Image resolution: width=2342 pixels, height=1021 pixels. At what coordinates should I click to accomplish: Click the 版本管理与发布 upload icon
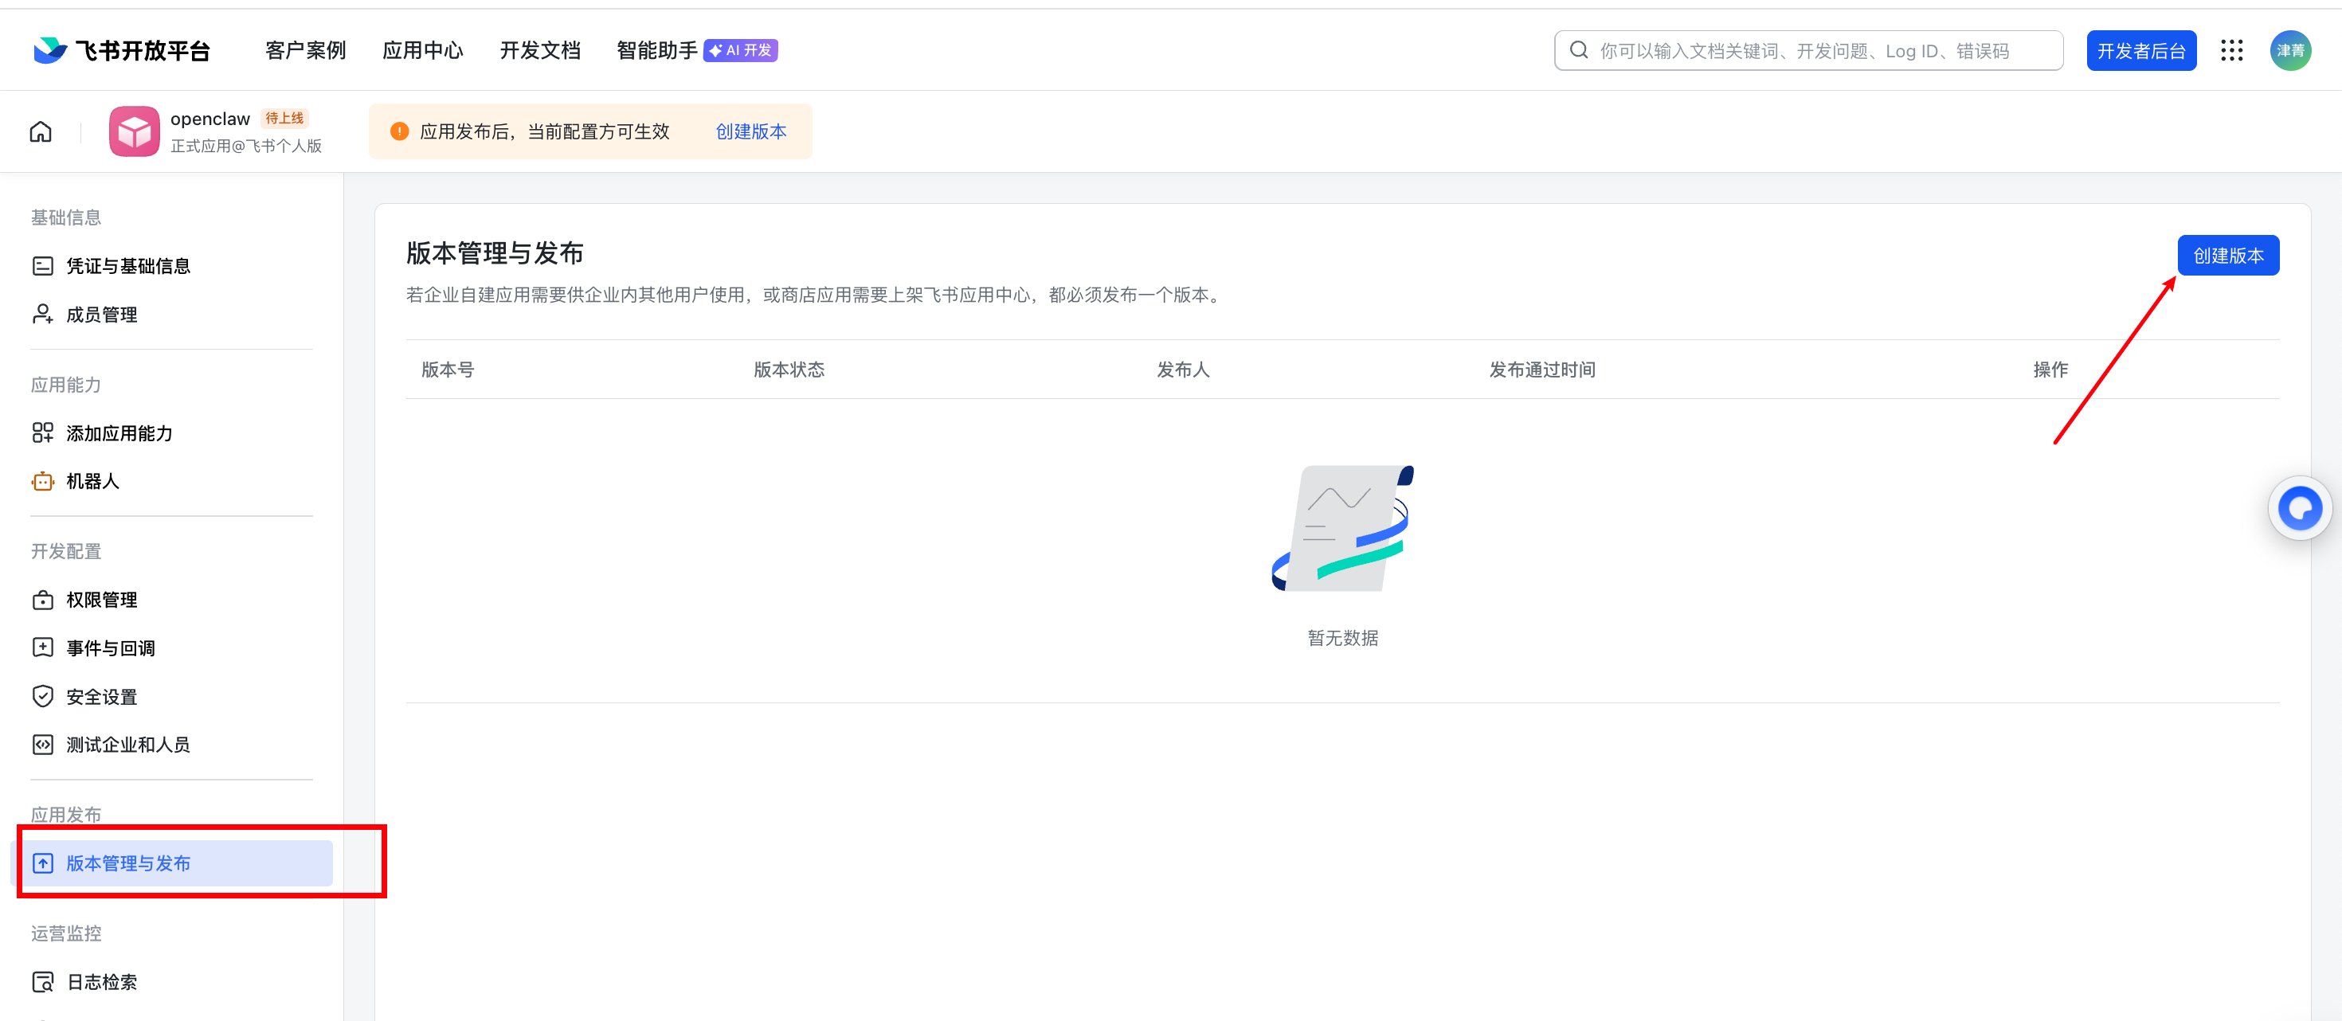pyautogui.click(x=43, y=863)
